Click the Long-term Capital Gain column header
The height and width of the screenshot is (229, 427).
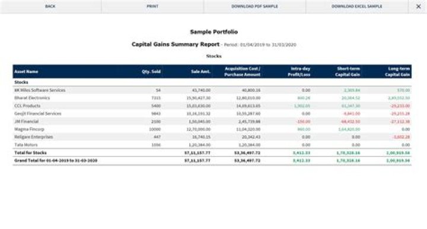click(397, 72)
